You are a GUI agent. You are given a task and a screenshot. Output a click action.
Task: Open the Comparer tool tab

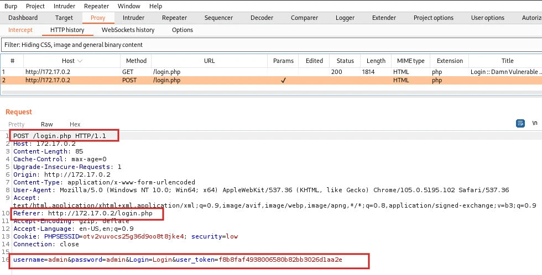[304, 18]
